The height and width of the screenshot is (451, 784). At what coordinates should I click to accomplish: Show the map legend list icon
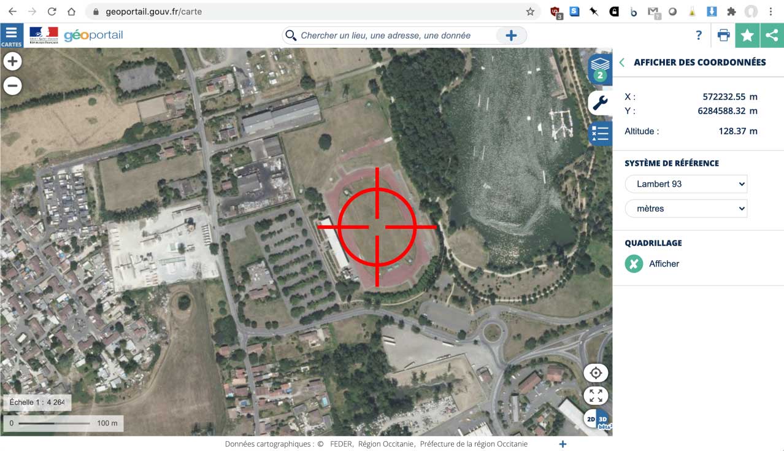[600, 133]
